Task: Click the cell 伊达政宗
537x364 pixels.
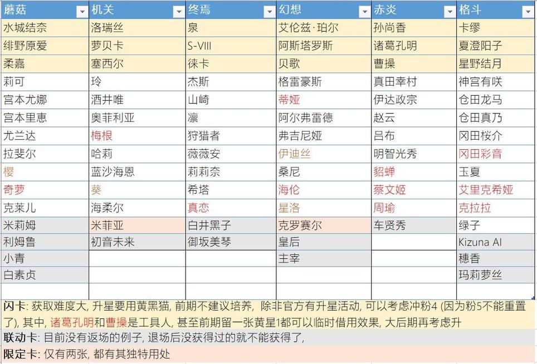Action: (x=414, y=100)
